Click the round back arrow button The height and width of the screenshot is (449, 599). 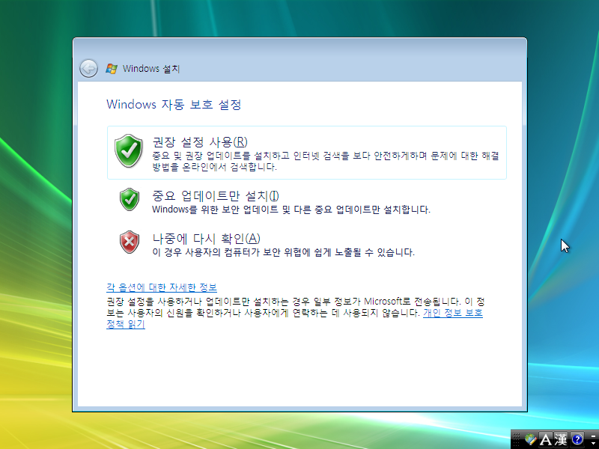pyautogui.click(x=88, y=69)
